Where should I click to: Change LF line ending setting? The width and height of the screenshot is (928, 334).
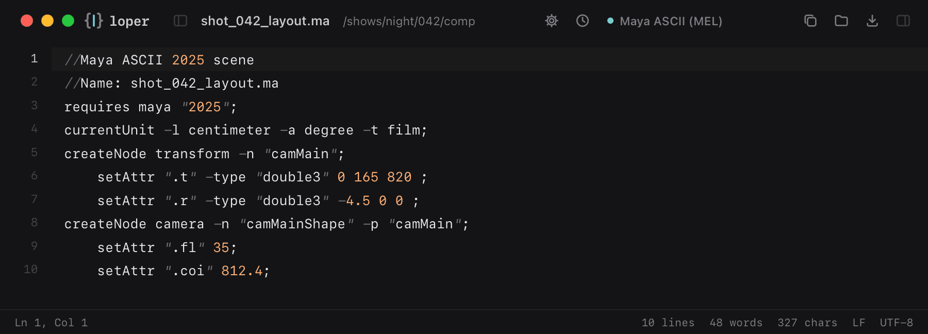[859, 323]
